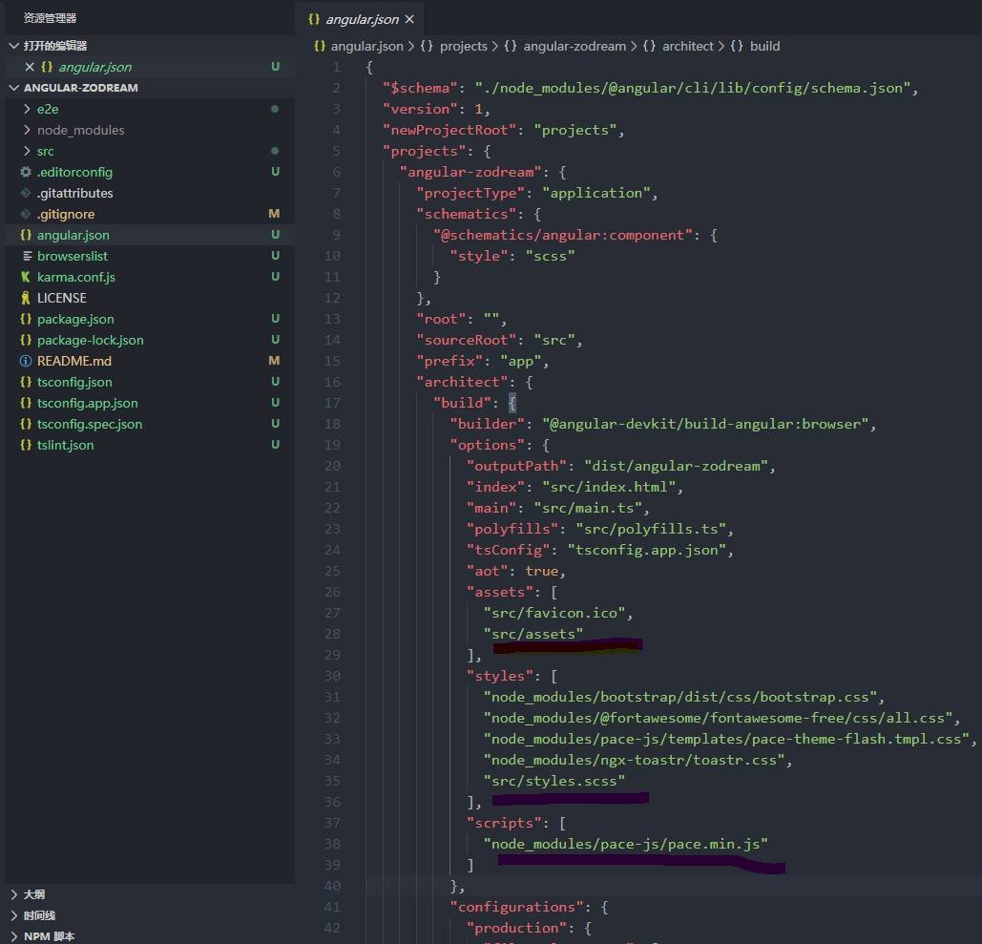Viewport: 982px width, 944px height.
Task: Click the "builder" key on line 18
Action: pyautogui.click(x=488, y=424)
